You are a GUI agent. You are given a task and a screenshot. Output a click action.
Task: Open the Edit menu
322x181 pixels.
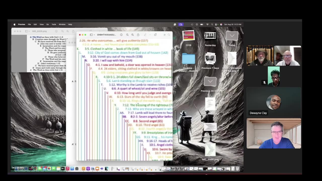click(35, 24)
